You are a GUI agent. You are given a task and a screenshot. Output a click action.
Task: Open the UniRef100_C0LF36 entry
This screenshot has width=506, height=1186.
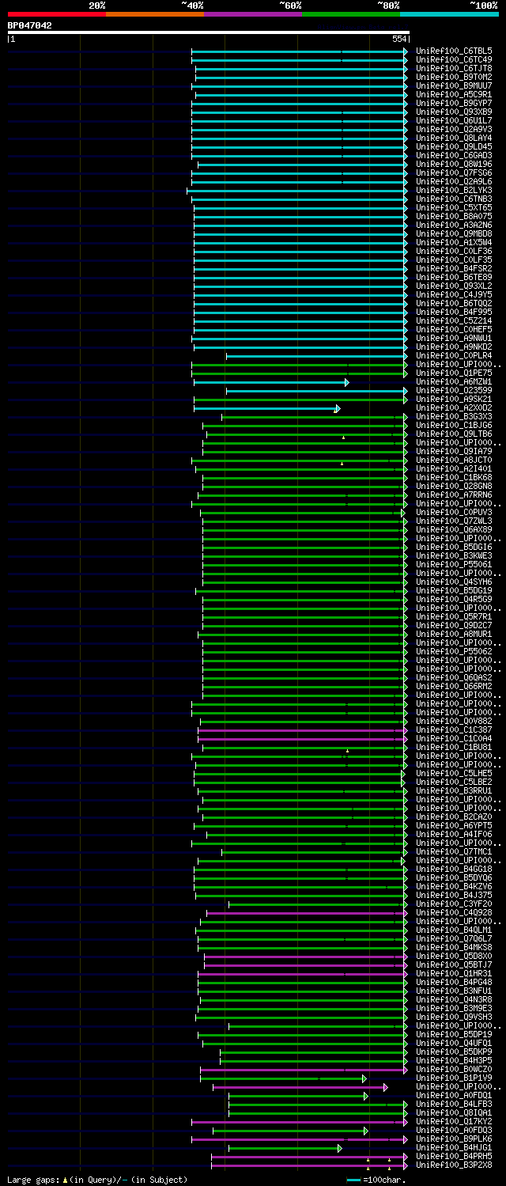454,251
